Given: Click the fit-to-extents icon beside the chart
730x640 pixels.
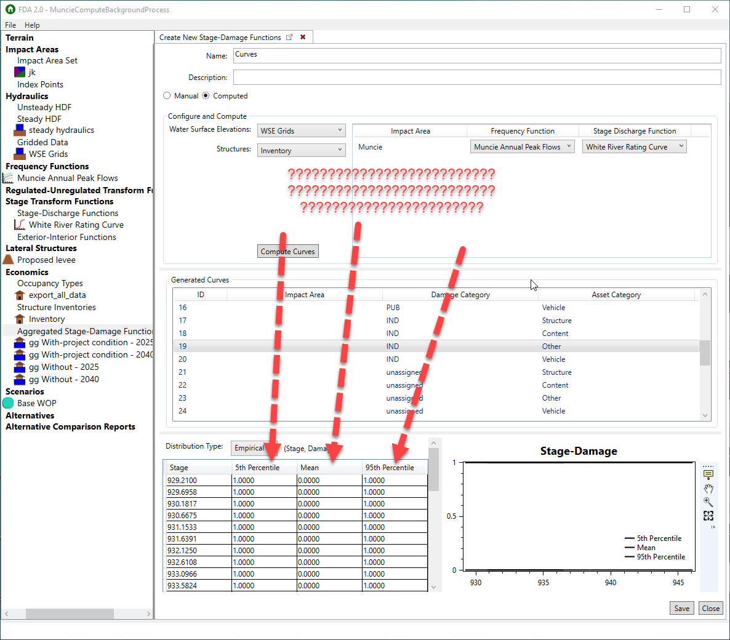Looking at the screenshot, I should coord(708,516).
